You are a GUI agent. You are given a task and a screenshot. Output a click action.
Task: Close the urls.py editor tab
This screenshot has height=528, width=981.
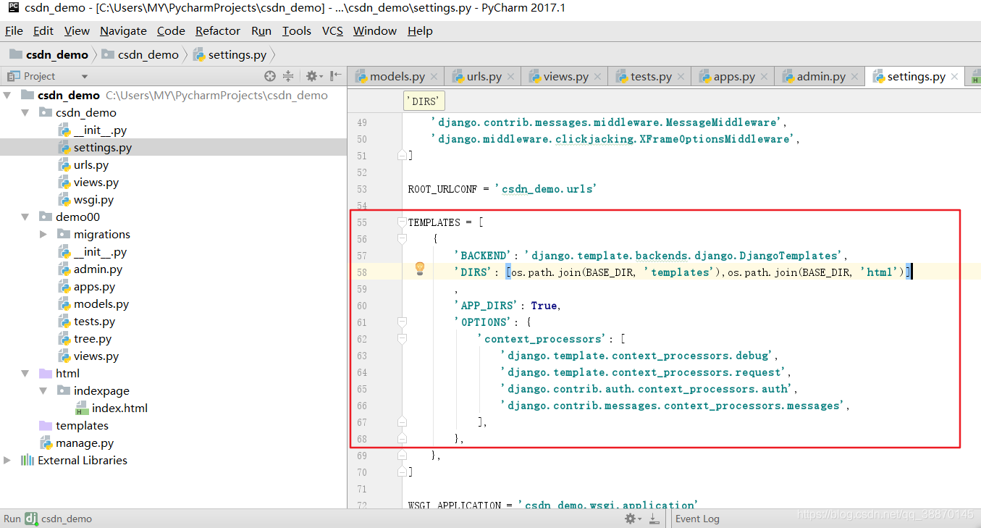pos(510,77)
